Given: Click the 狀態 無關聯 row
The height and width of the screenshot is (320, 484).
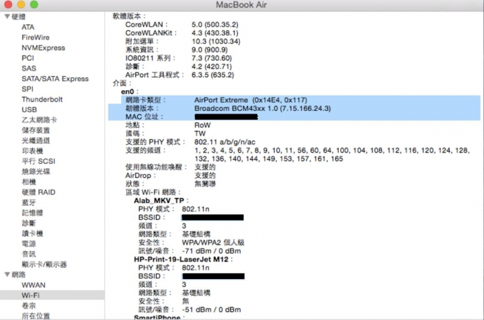Looking at the screenshot, I should 170,184.
